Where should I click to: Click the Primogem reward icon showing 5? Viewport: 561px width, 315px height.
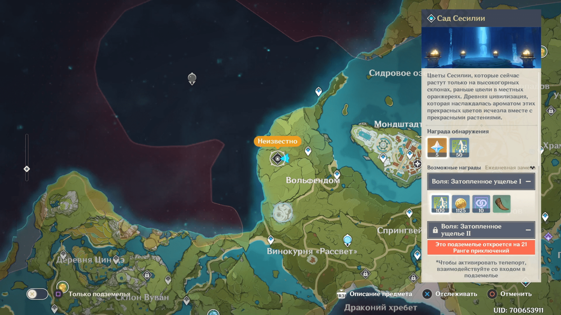437,148
